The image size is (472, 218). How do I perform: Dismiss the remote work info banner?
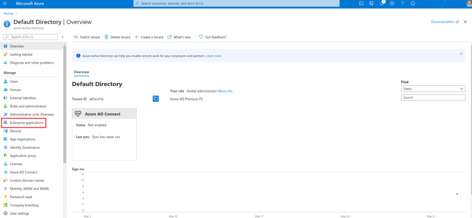click(461, 54)
